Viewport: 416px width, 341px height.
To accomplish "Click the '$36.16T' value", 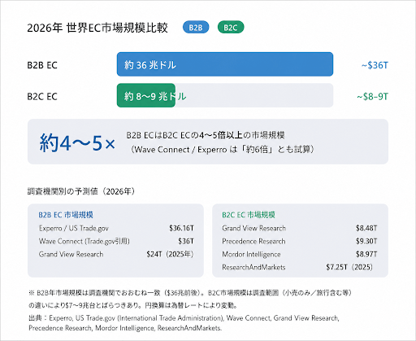I will pyautogui.click(x=181, y=228).
